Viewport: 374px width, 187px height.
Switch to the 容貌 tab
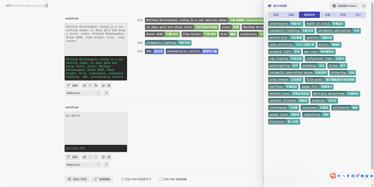pos(328,15)
